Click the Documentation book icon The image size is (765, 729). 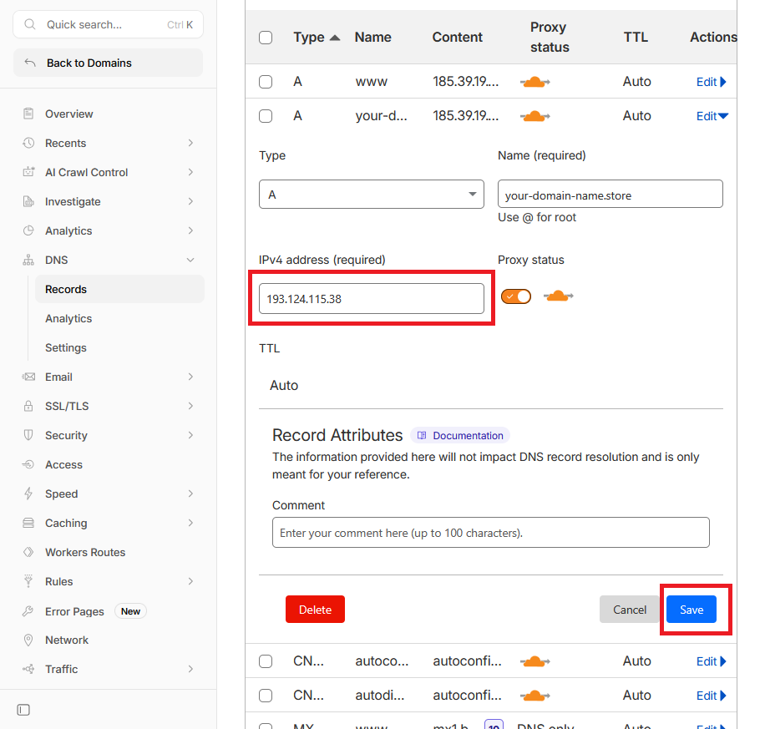[x=422, y=435]
